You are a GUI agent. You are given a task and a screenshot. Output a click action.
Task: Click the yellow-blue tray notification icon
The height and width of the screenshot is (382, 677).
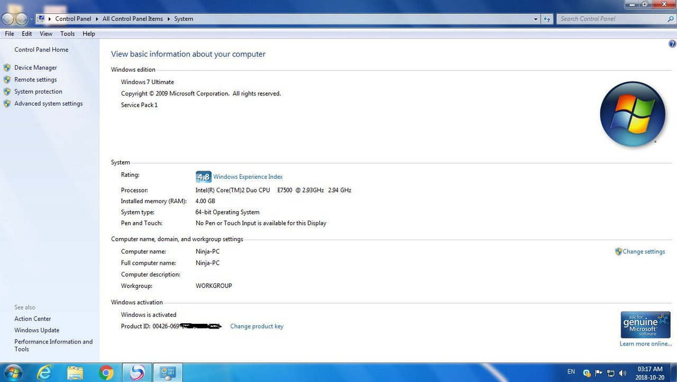tap(587, 373)
